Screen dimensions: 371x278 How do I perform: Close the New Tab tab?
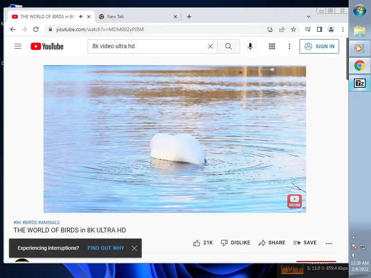coord(175,17)
